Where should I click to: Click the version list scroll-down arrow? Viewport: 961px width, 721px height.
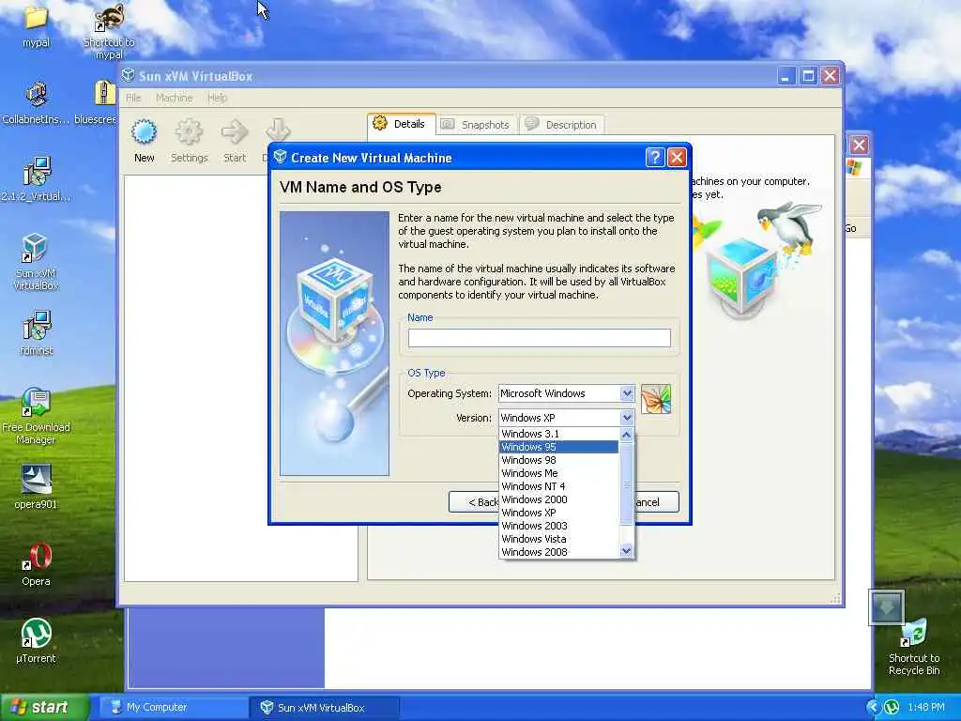click(626, 550)
